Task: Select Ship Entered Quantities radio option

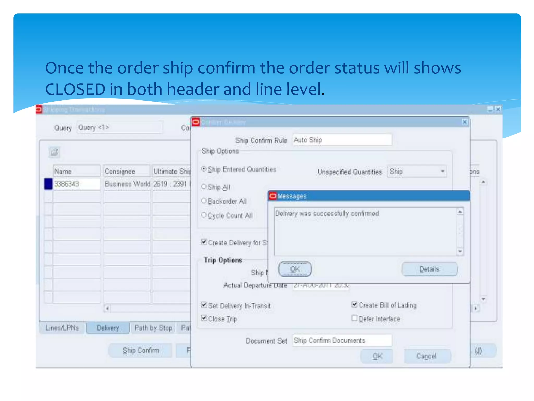Action: 204,169
